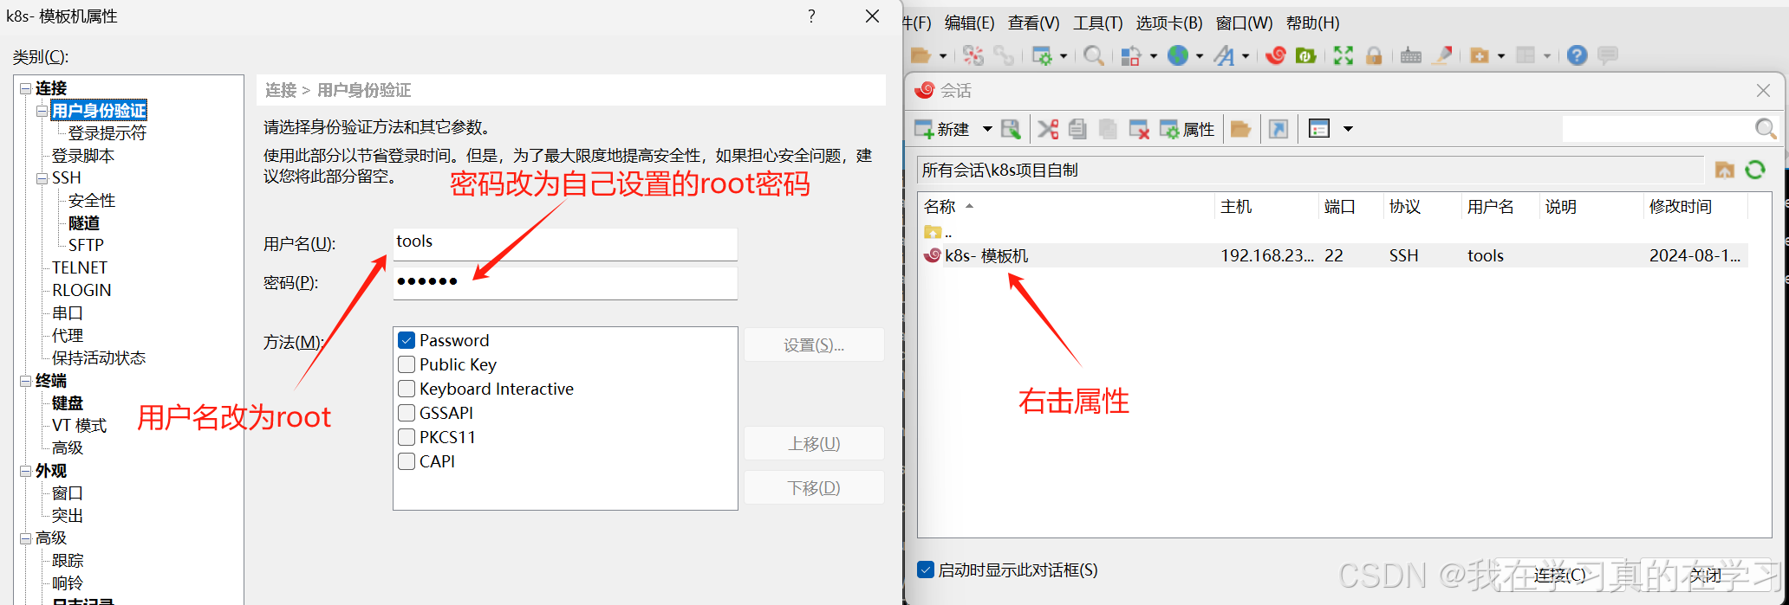Open the 工具(T) menu

pyautogui.click(x=1097, y=23)
